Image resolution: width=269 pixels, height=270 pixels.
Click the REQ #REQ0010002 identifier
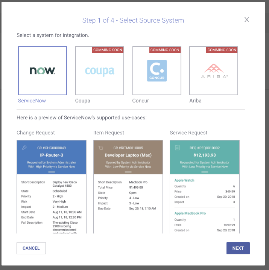click(205, 148)
